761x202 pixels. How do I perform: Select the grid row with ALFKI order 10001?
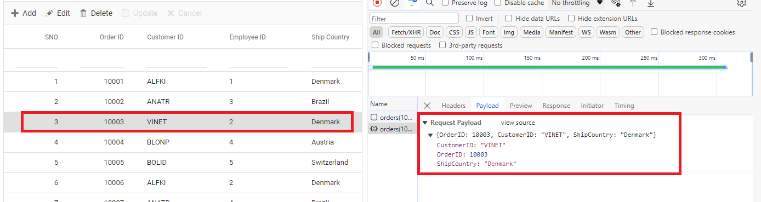tap(183, 82)
